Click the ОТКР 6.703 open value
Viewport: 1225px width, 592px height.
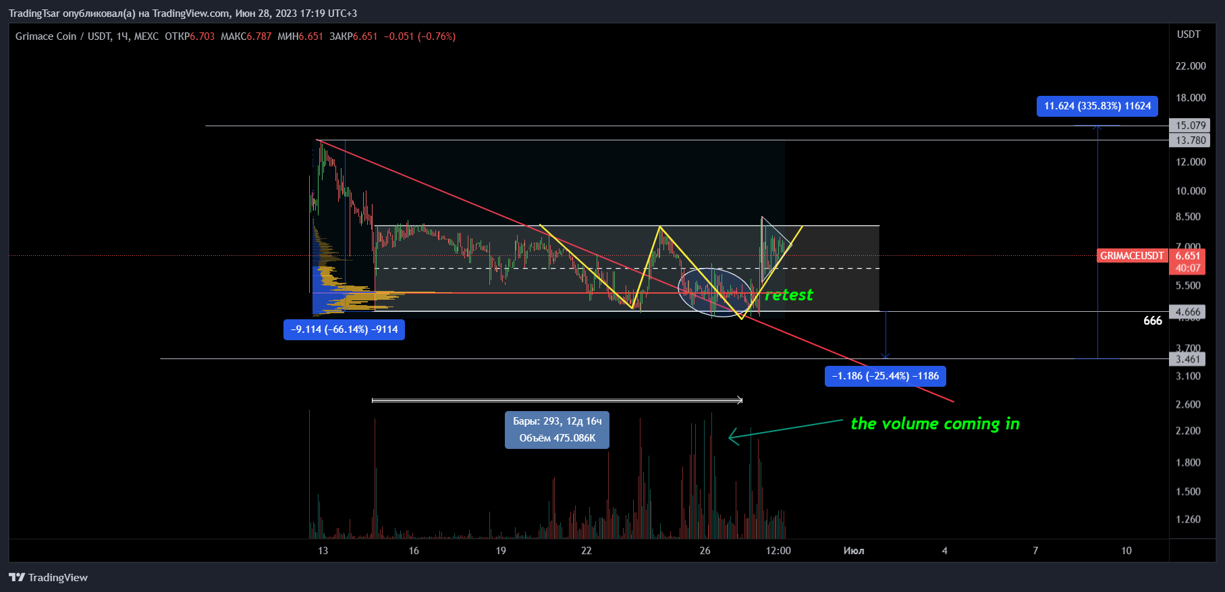pyautogui.click(x=190, y=36)
